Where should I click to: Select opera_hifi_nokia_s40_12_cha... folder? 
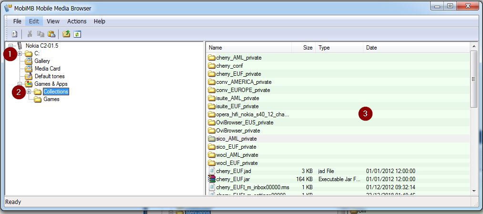tap(253, 114)
